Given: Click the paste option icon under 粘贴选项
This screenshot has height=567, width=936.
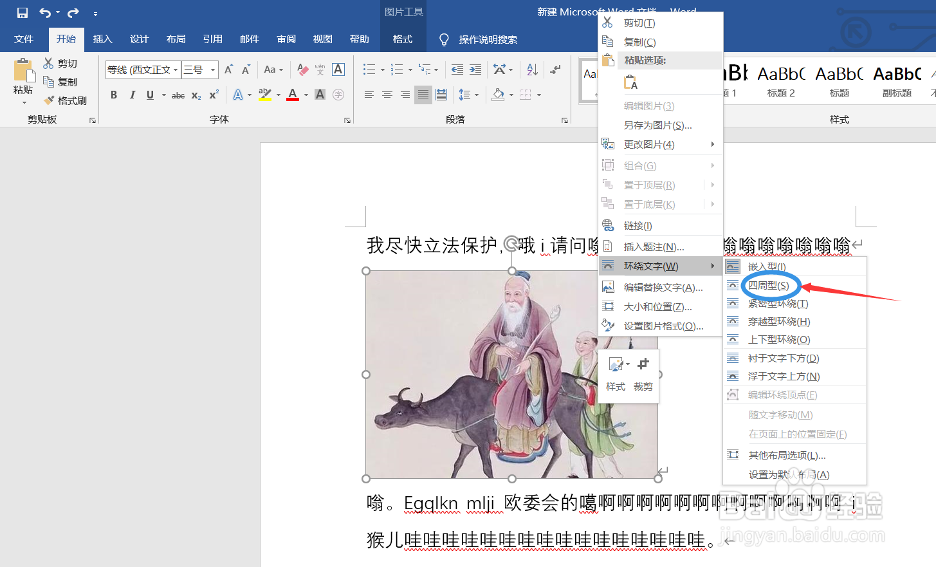Looking at the screenshot, I should 630,83.
